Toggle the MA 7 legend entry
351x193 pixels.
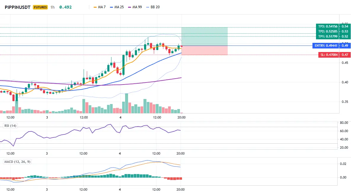100,7
